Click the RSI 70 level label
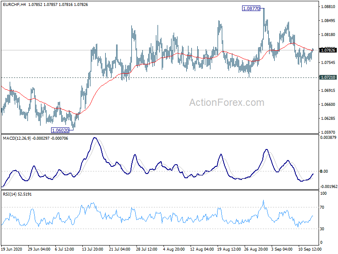This screenshot has width=338, height=254. pos(322,207)
